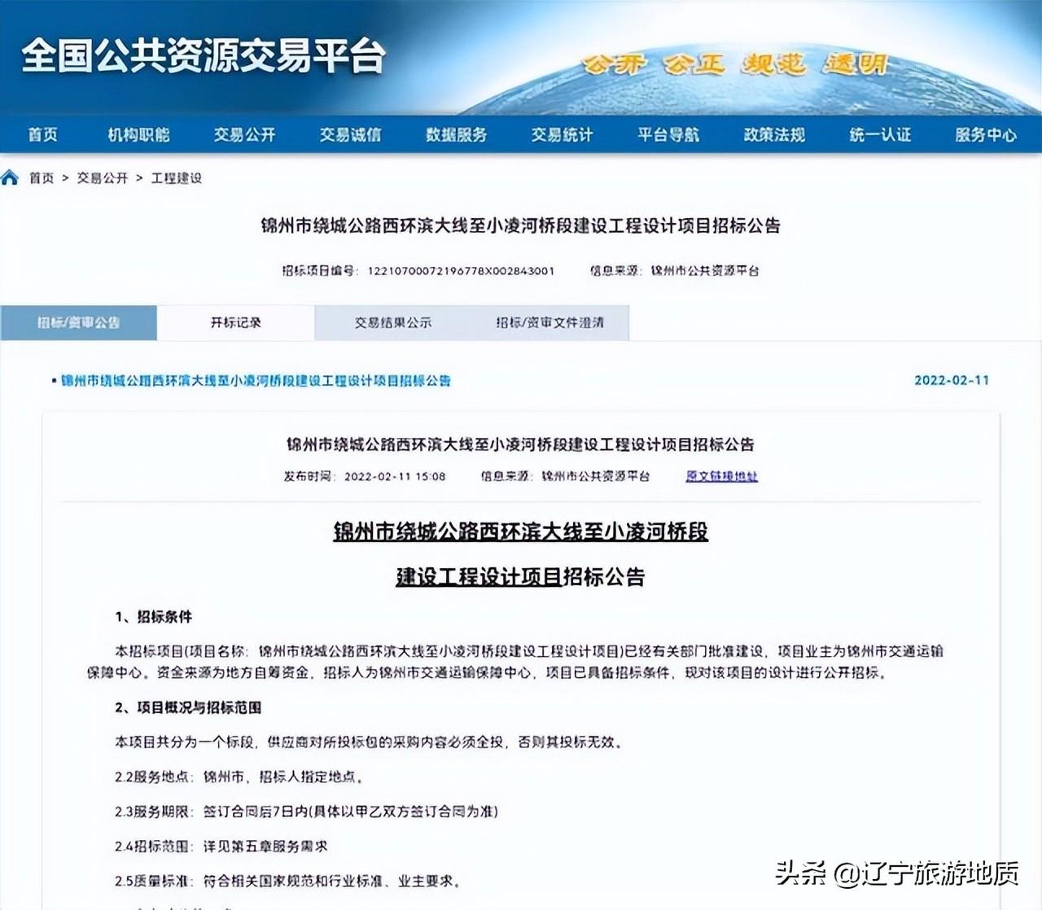Open the blue 锦州市绕城公路 announcement list link
This screenshot has height=910, width=1042.
tap(256, 380)
